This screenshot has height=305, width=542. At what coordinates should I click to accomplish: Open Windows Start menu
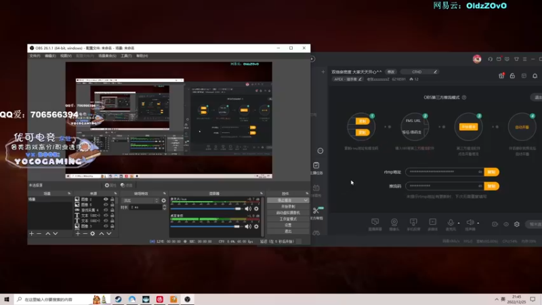coord(6,300)
